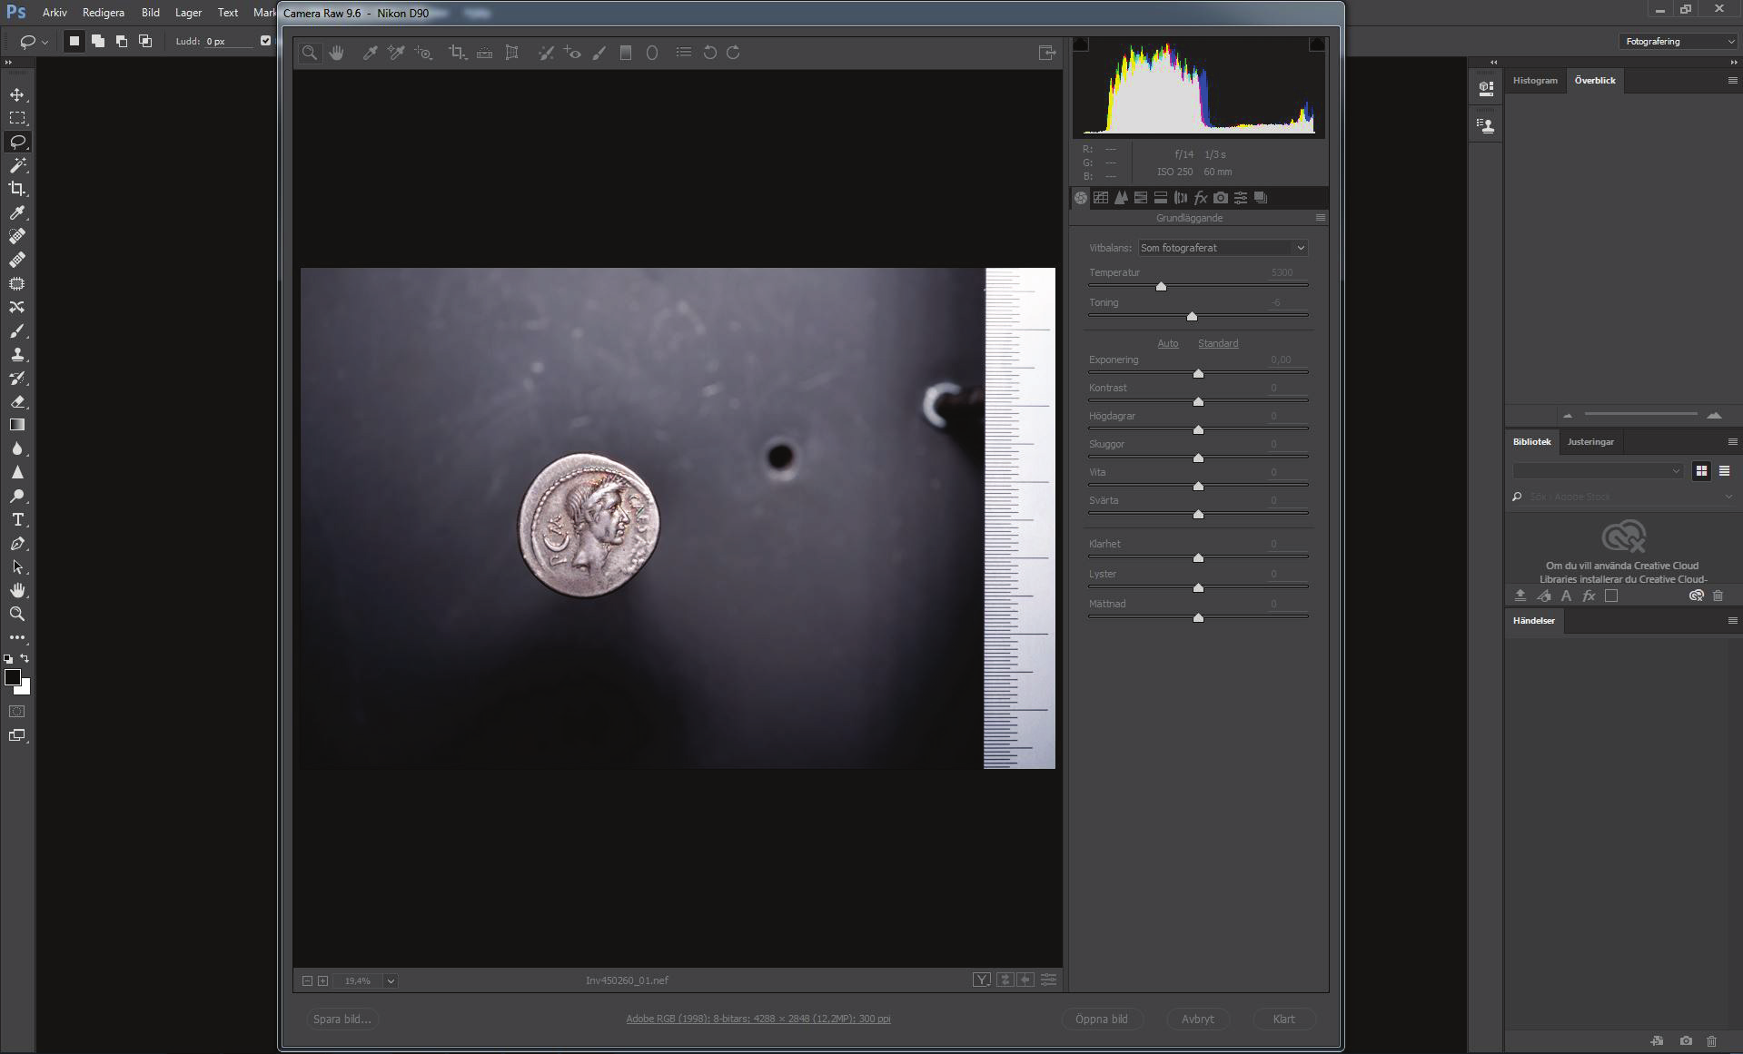
Task: Open the Lager menu
Action: (x=188, y=13)
